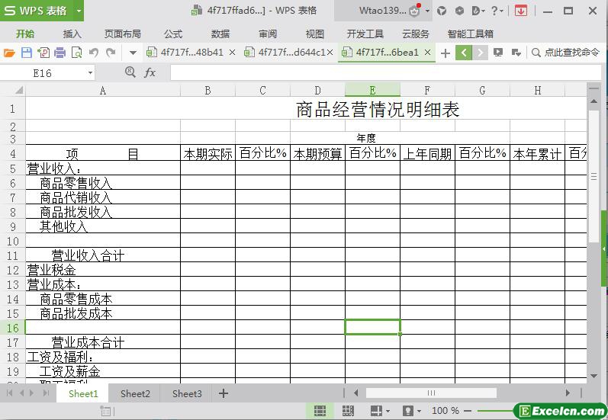608x420 pixels.
Task: Click the formula bar input field
Action: coord(385,72)
